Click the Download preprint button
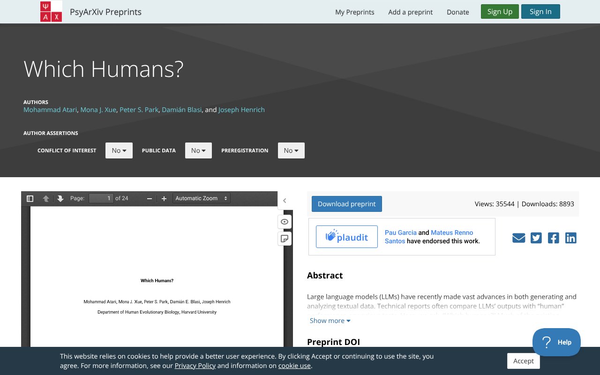Screen dimensions: 600x375 point(346,204)
